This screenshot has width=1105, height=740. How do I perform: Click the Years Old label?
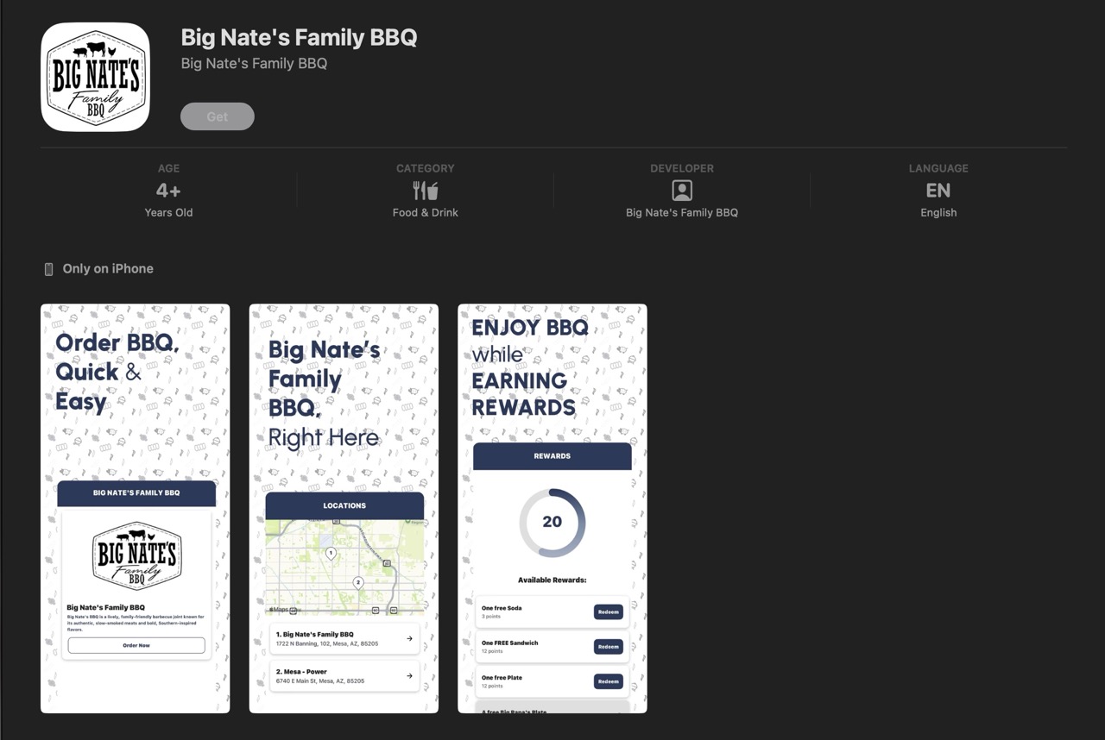pyautogui.click(x=168, y=212)
